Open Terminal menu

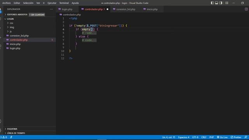tap(64, 3)
